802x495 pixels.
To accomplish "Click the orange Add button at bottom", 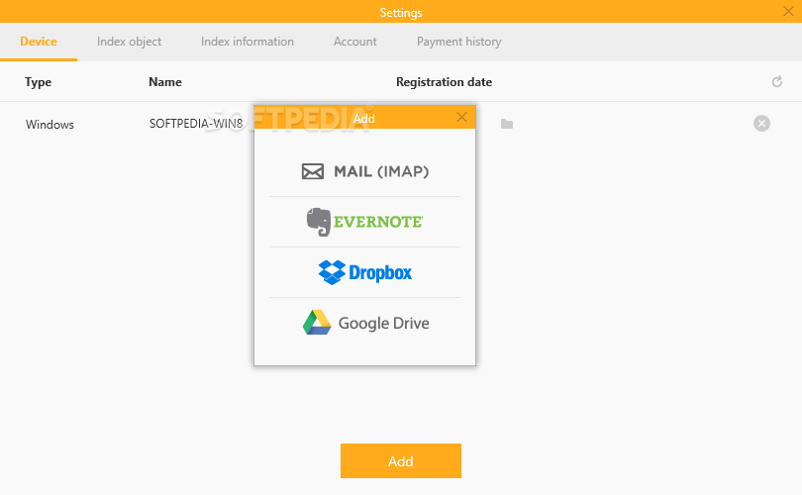I will [401, 460].
